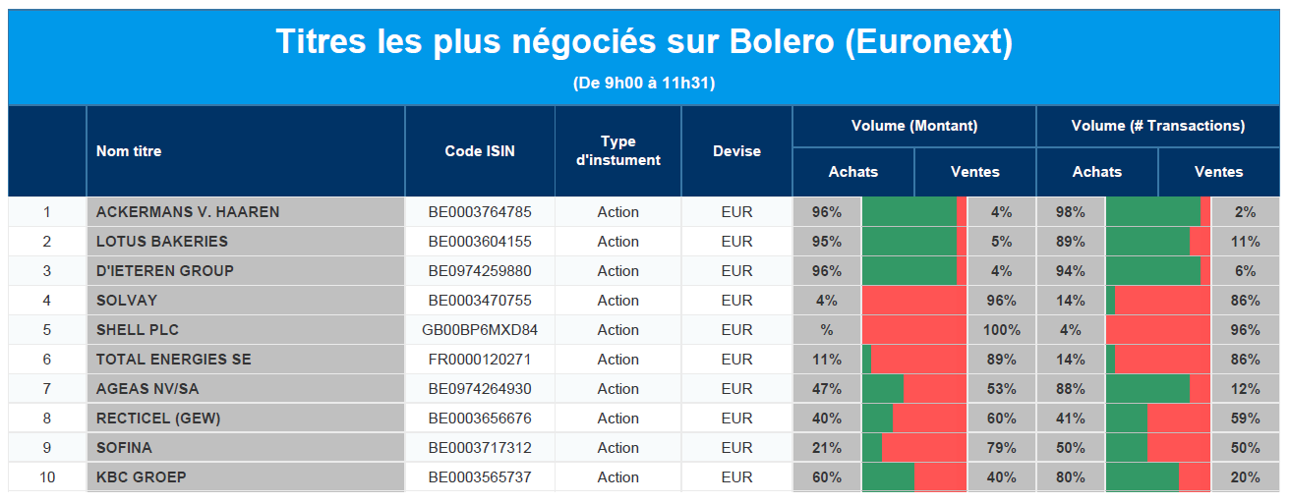
Task: Click the Volume (Montant) header
Action: (x=914, y=126)
